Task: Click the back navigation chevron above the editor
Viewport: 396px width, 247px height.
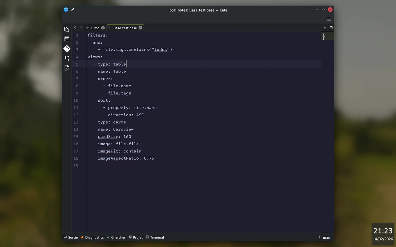Action: [75, 28]
